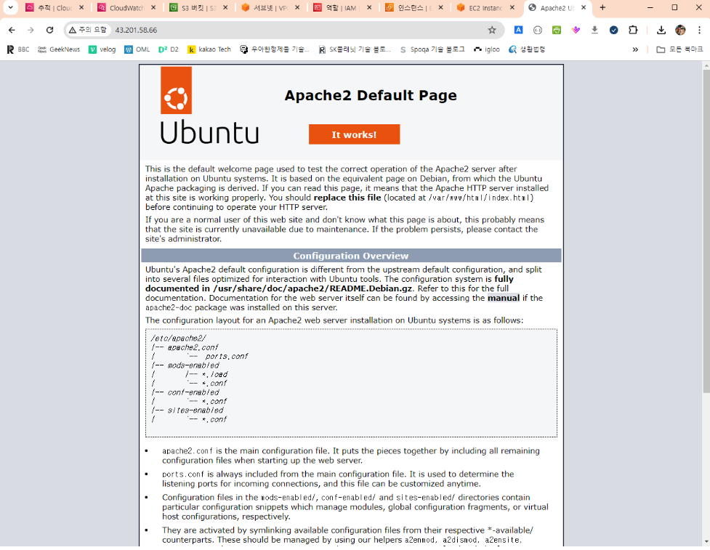The width and height of the screenshot is (710, 550).
Task: Open the BBC bookmark
Action: click(18, 49)
